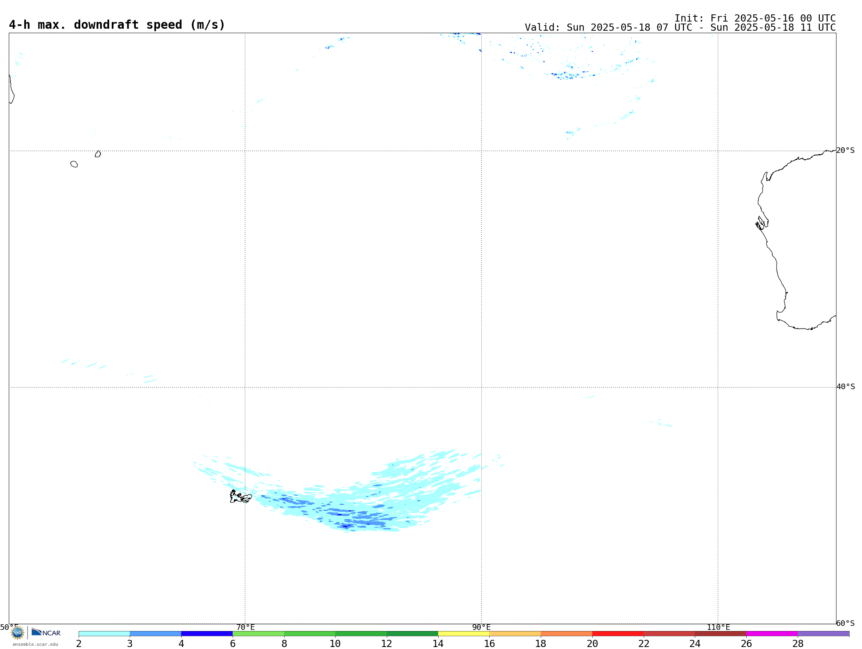Select the light cyan 2–3 m/s swatch
This screenshot has width=862, height=649.
(104, 634)
